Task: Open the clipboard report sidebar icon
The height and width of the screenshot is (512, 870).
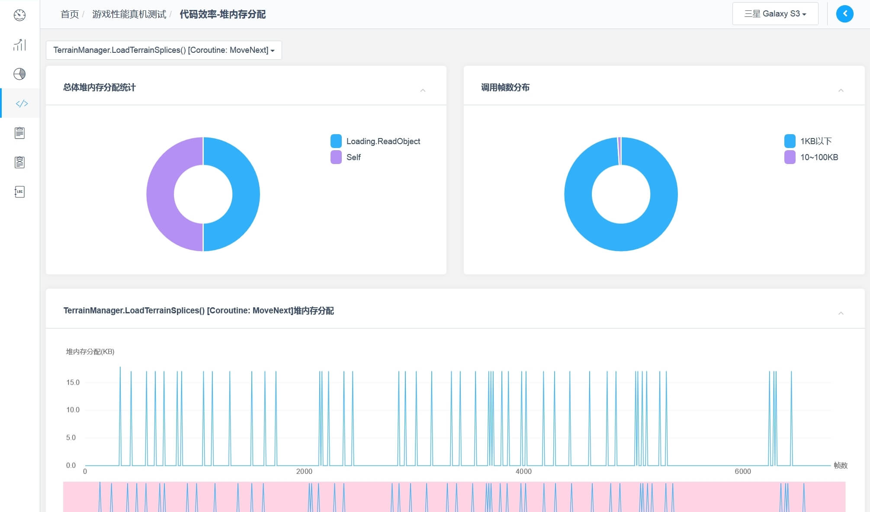Action: point(19,133)
